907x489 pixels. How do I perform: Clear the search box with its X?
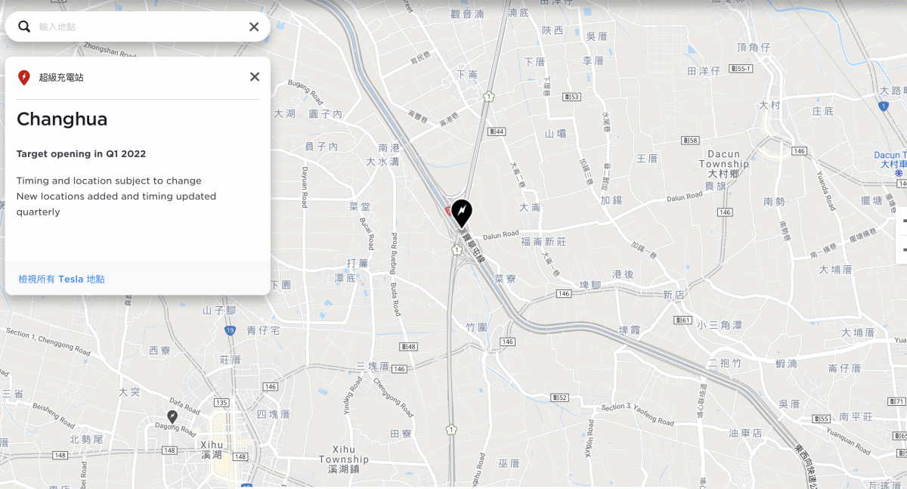[254, 26]
